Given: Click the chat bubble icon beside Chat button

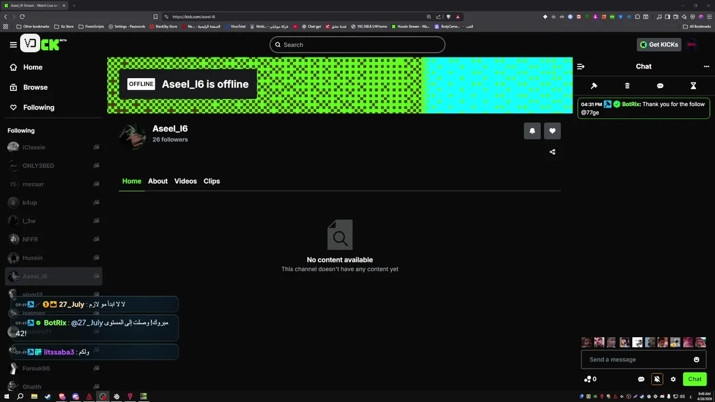Looking at the screenshot, I should click(641, 379).
